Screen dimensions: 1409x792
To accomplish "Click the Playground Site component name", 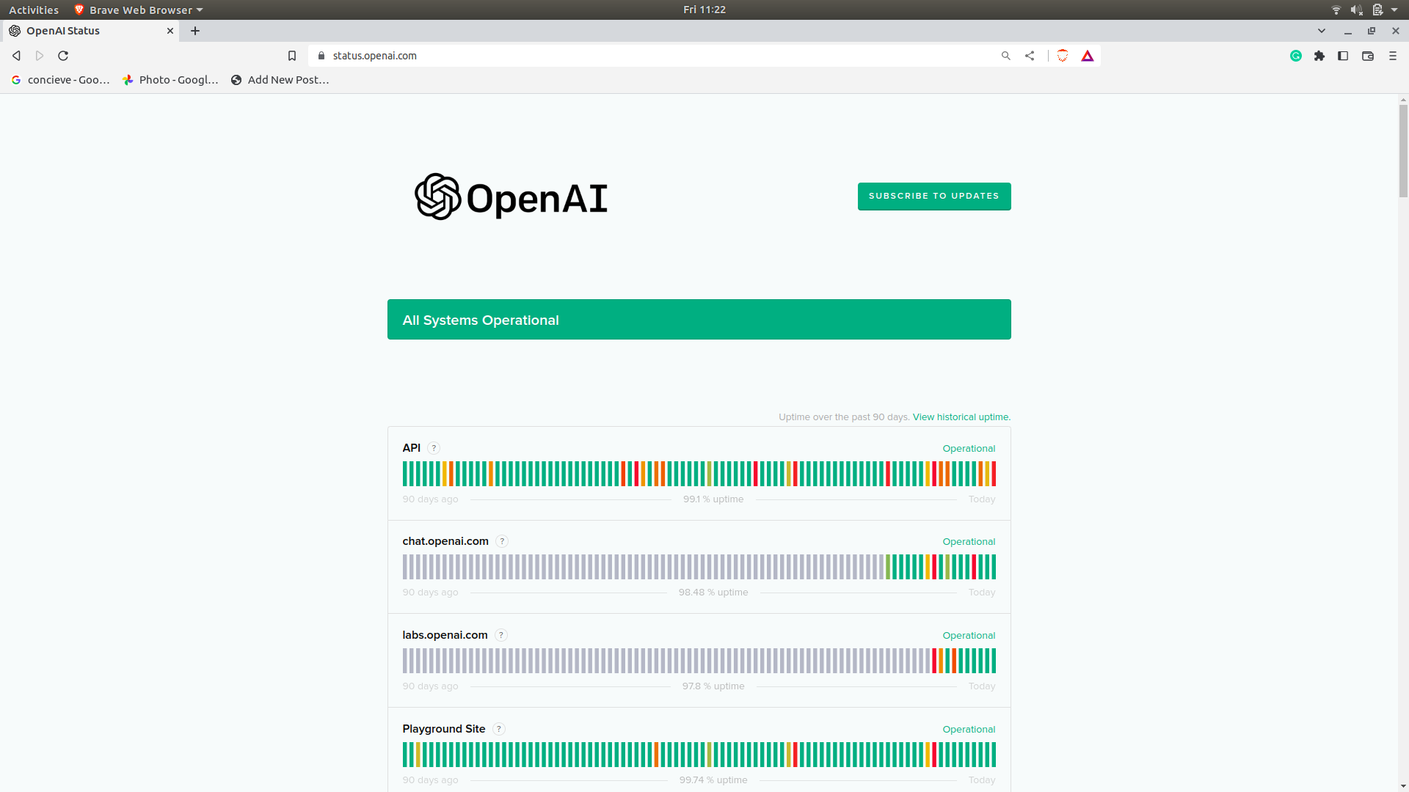I will [444, 728].
